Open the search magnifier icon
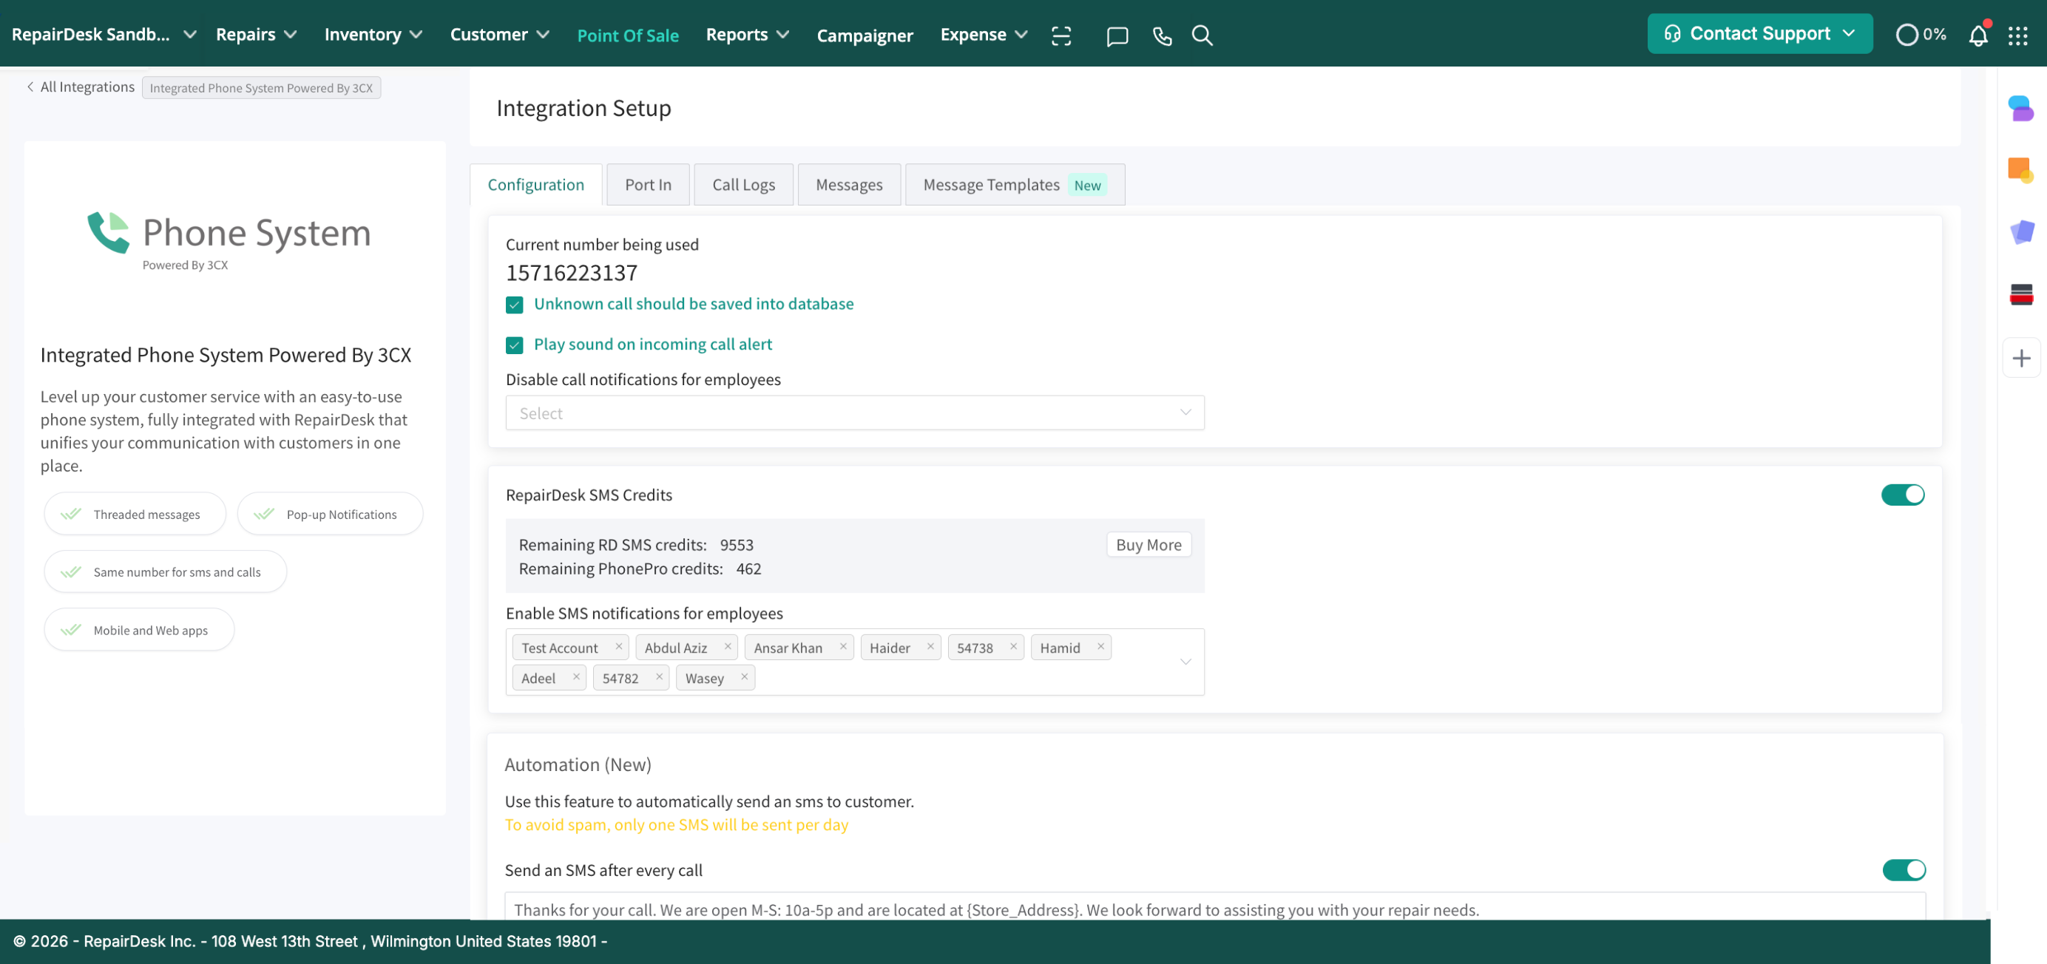 1202,35
